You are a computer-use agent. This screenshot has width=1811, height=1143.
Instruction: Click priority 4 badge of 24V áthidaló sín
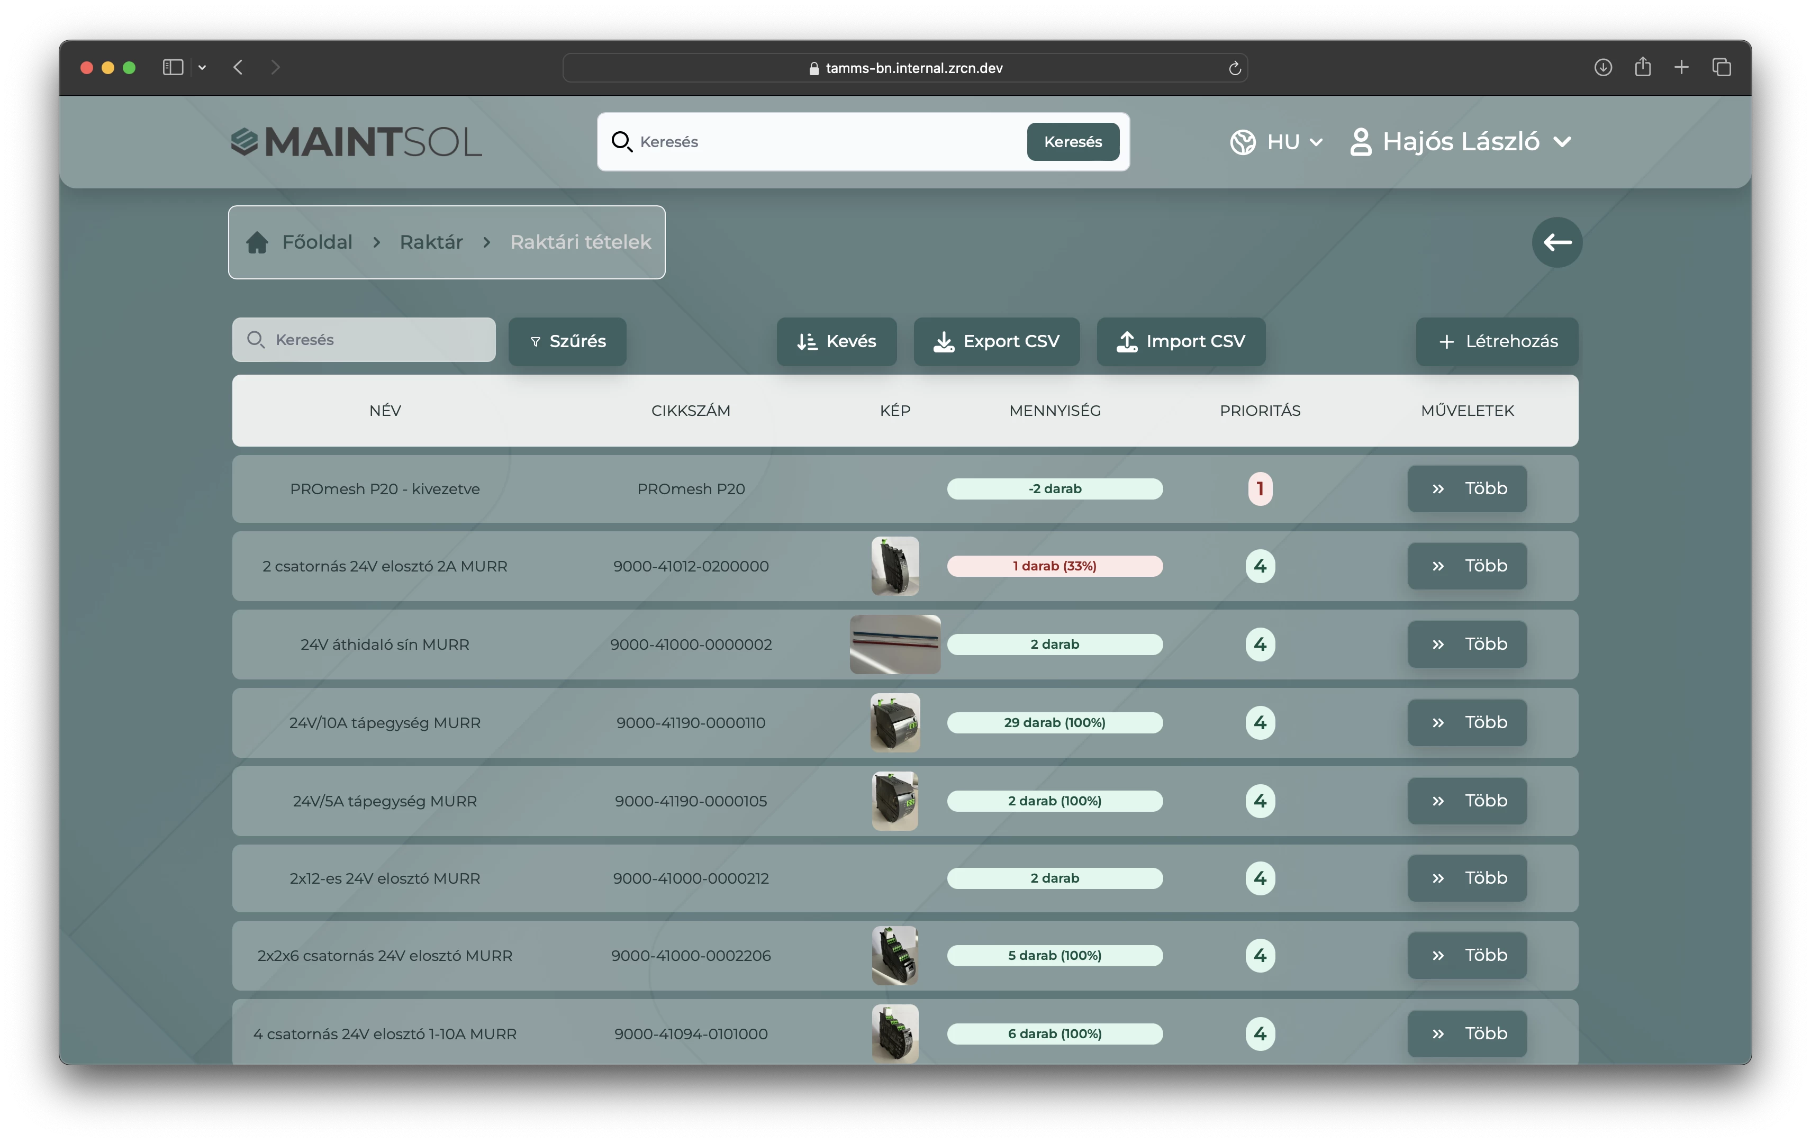(1260, 645)
